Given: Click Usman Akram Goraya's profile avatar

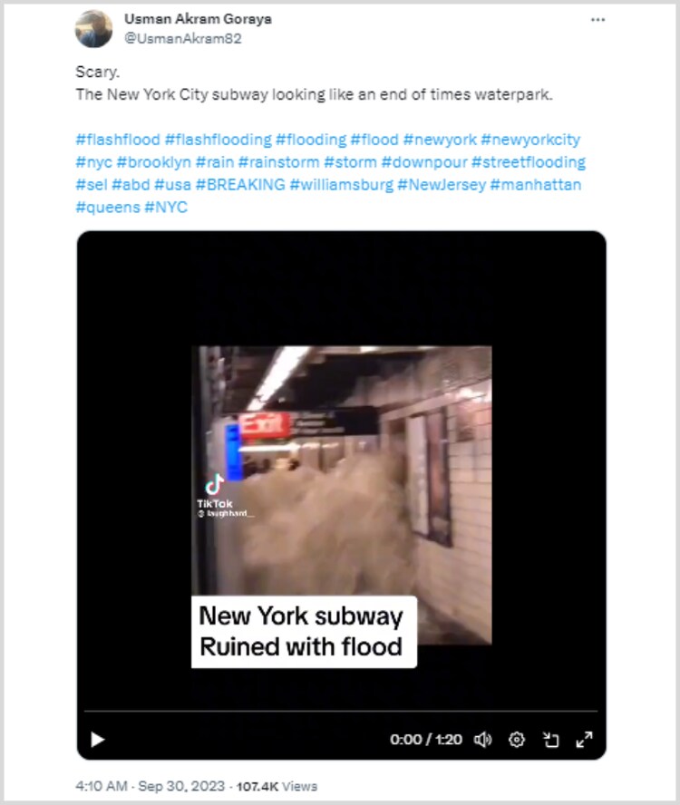Looking at the screenshot, I should click(x=93, y=29).
